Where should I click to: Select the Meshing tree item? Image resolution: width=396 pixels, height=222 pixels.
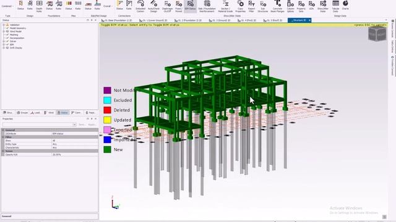click(x=14, y=35)
